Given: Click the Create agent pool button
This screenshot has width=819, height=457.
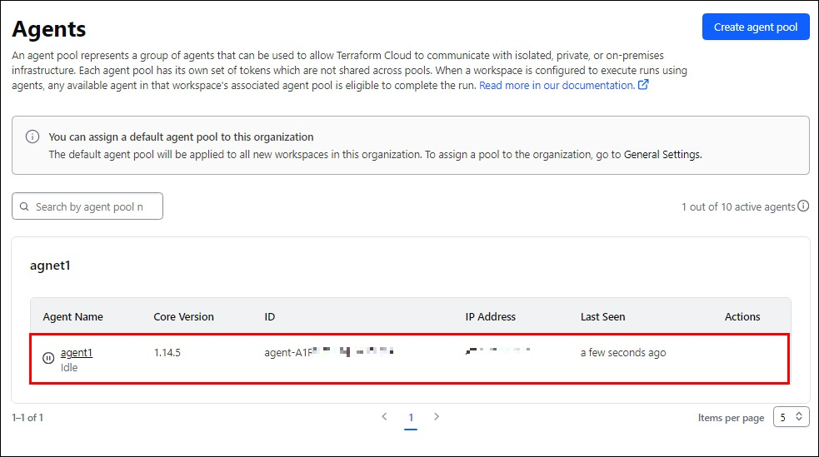Looking at the screenshot, I should (x=756, y=27).
